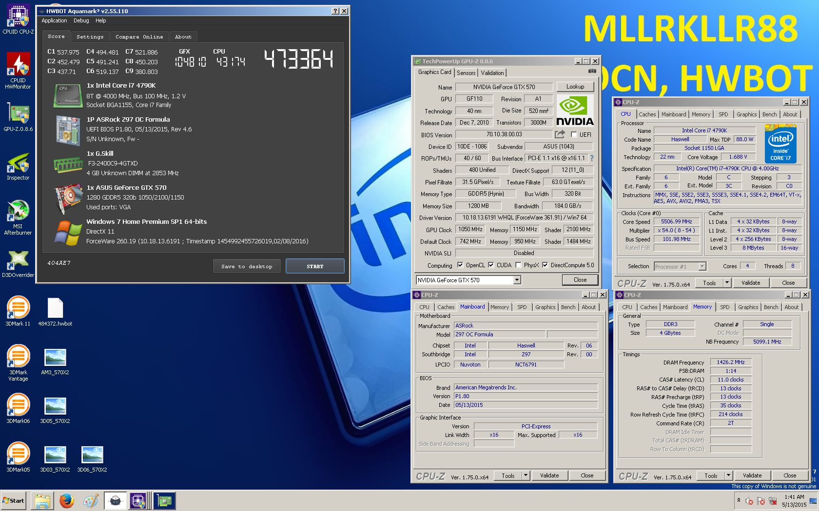
Task: Click the GPU-Z BIOS share/export icon
Action: coord(560,134)
